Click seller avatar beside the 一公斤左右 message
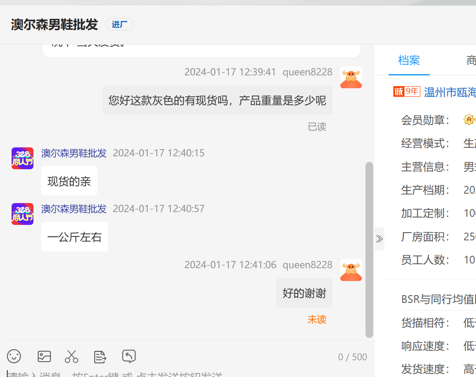This screenshot has width=476, height=377. pyautogui.click(x=22, y=214)
